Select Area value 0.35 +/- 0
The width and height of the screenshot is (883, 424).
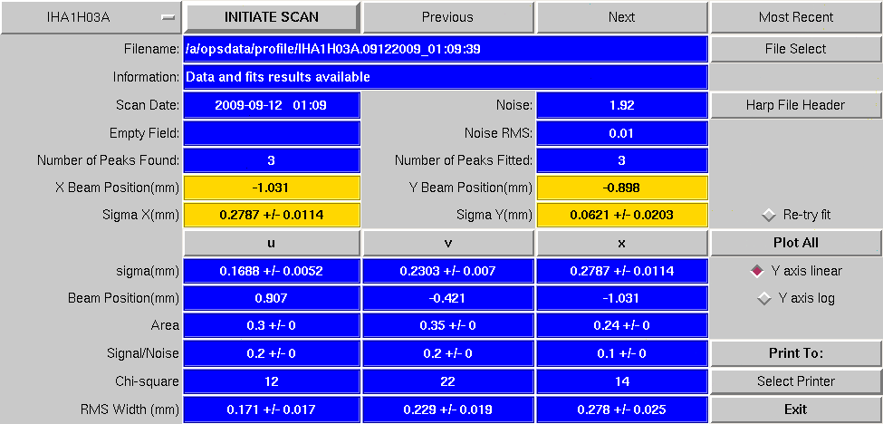coord(447,326)
